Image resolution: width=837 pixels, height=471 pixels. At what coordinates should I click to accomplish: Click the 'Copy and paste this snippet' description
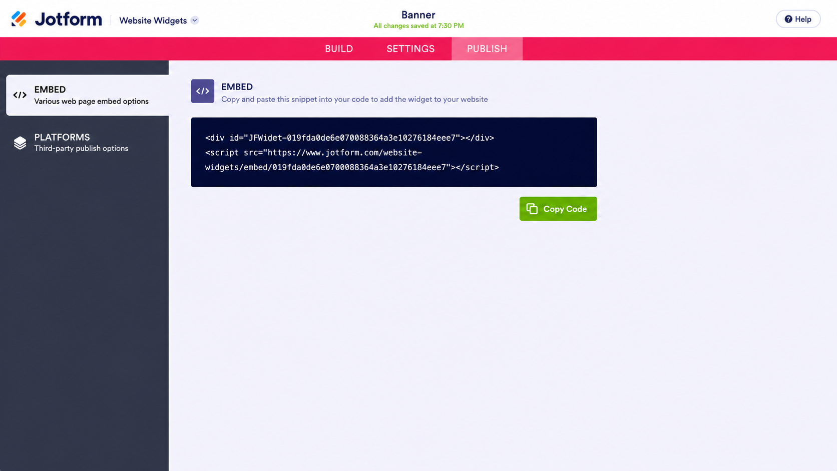[x=354, y=99]
